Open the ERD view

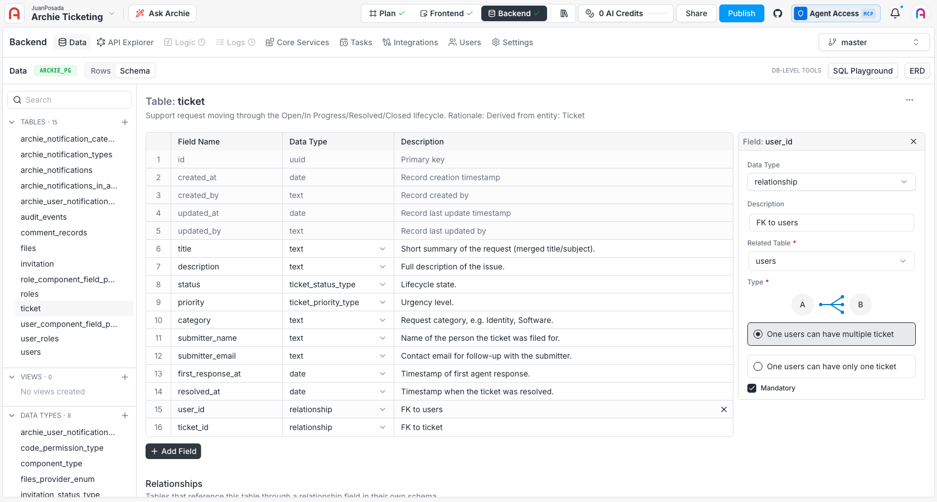tap(917, 71)
